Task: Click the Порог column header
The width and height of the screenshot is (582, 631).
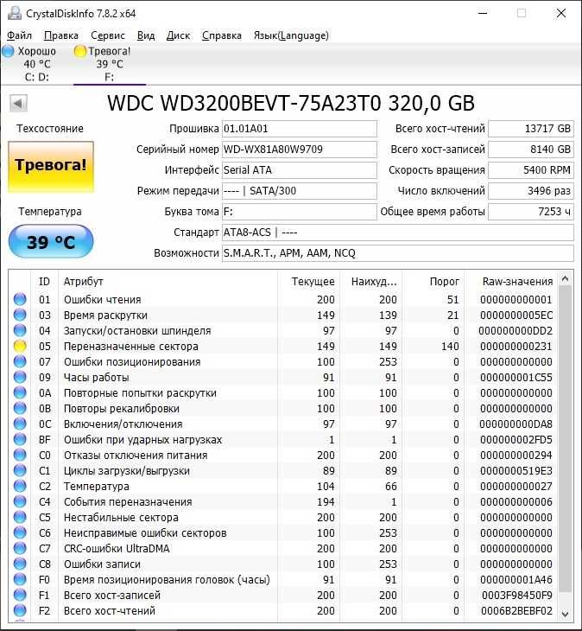Action: click(433, 281)
